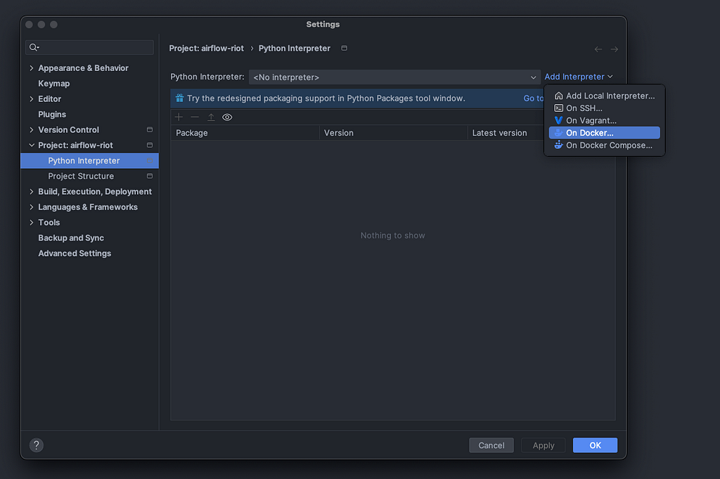The width and height of the screenshot is (720, 479).
Task: Click the terminal icon beside On SSH
Action: tap(558, 108)
